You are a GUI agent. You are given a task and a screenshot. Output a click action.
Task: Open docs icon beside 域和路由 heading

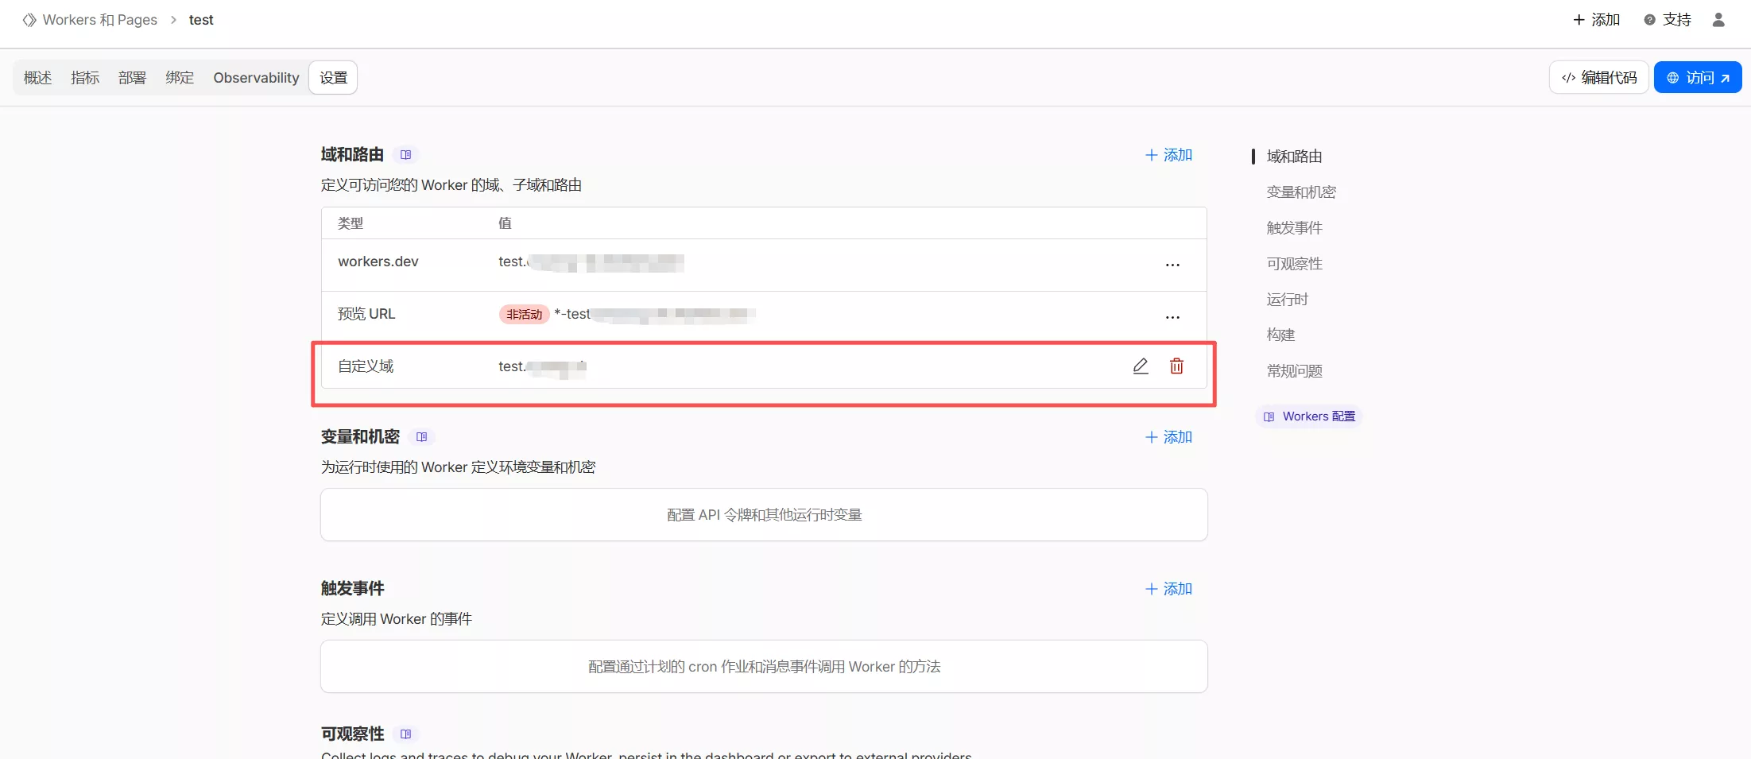[x=406, y=155]
